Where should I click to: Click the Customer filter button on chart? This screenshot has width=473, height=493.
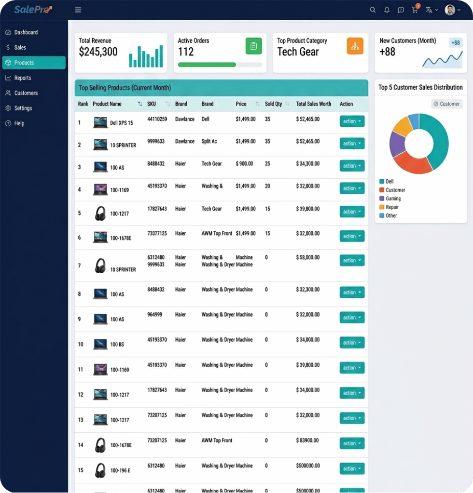[446, 104]
